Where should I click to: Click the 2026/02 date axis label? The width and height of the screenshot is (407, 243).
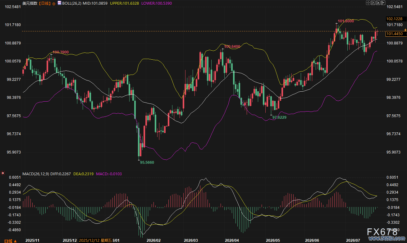click(153, 241)
